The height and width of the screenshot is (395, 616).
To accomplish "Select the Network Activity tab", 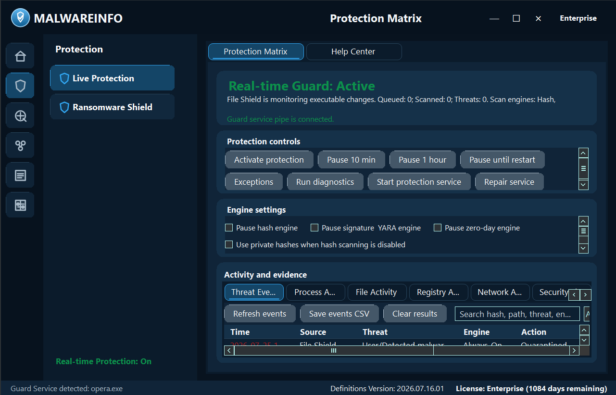I will click(x=500, y=292).
